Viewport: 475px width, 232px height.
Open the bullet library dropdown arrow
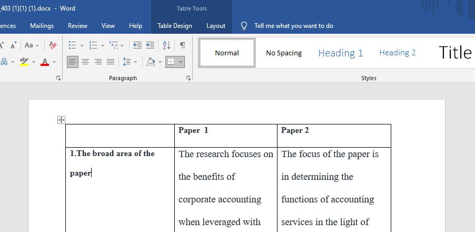click(x=82, y=45)
